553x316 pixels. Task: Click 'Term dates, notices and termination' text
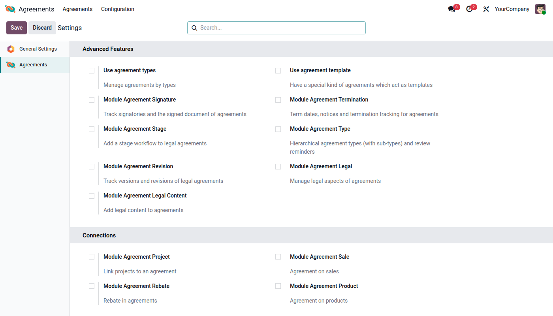click(364, 114)
